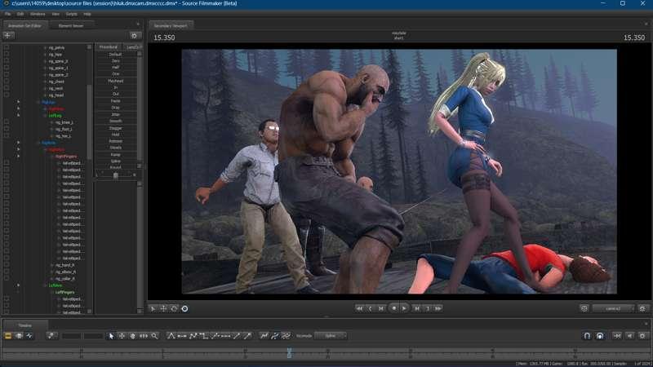Screen dimensions: 653x367
Task: Select the viewport selection arrow tool
Action: [153, 308]
